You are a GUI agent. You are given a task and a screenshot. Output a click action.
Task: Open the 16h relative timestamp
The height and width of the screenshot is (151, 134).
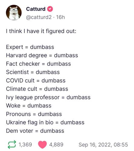click(x=60, y=17)
